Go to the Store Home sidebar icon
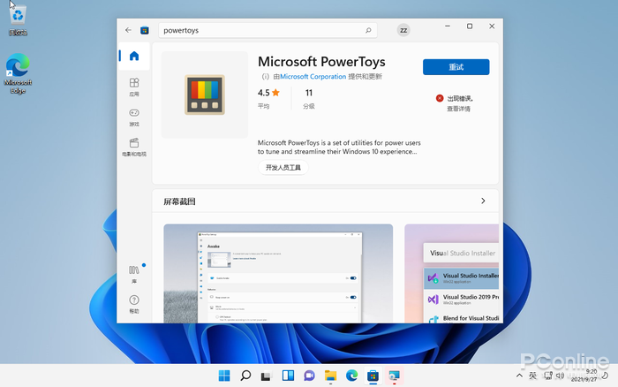The width and height of the screenshot is (618, 387). pyautogui.click(x=134, y=57)
